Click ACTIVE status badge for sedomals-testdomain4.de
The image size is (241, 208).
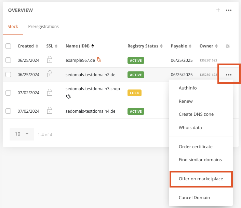click(x=136, y=111)
